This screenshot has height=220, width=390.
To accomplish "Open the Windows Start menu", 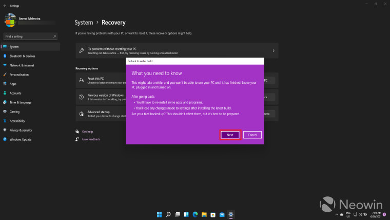I will tap(159, 214).
